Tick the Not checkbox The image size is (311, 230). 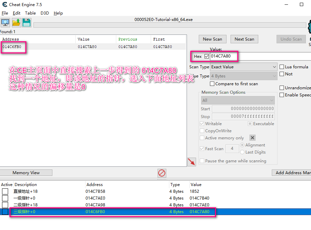tap(282, 74)
